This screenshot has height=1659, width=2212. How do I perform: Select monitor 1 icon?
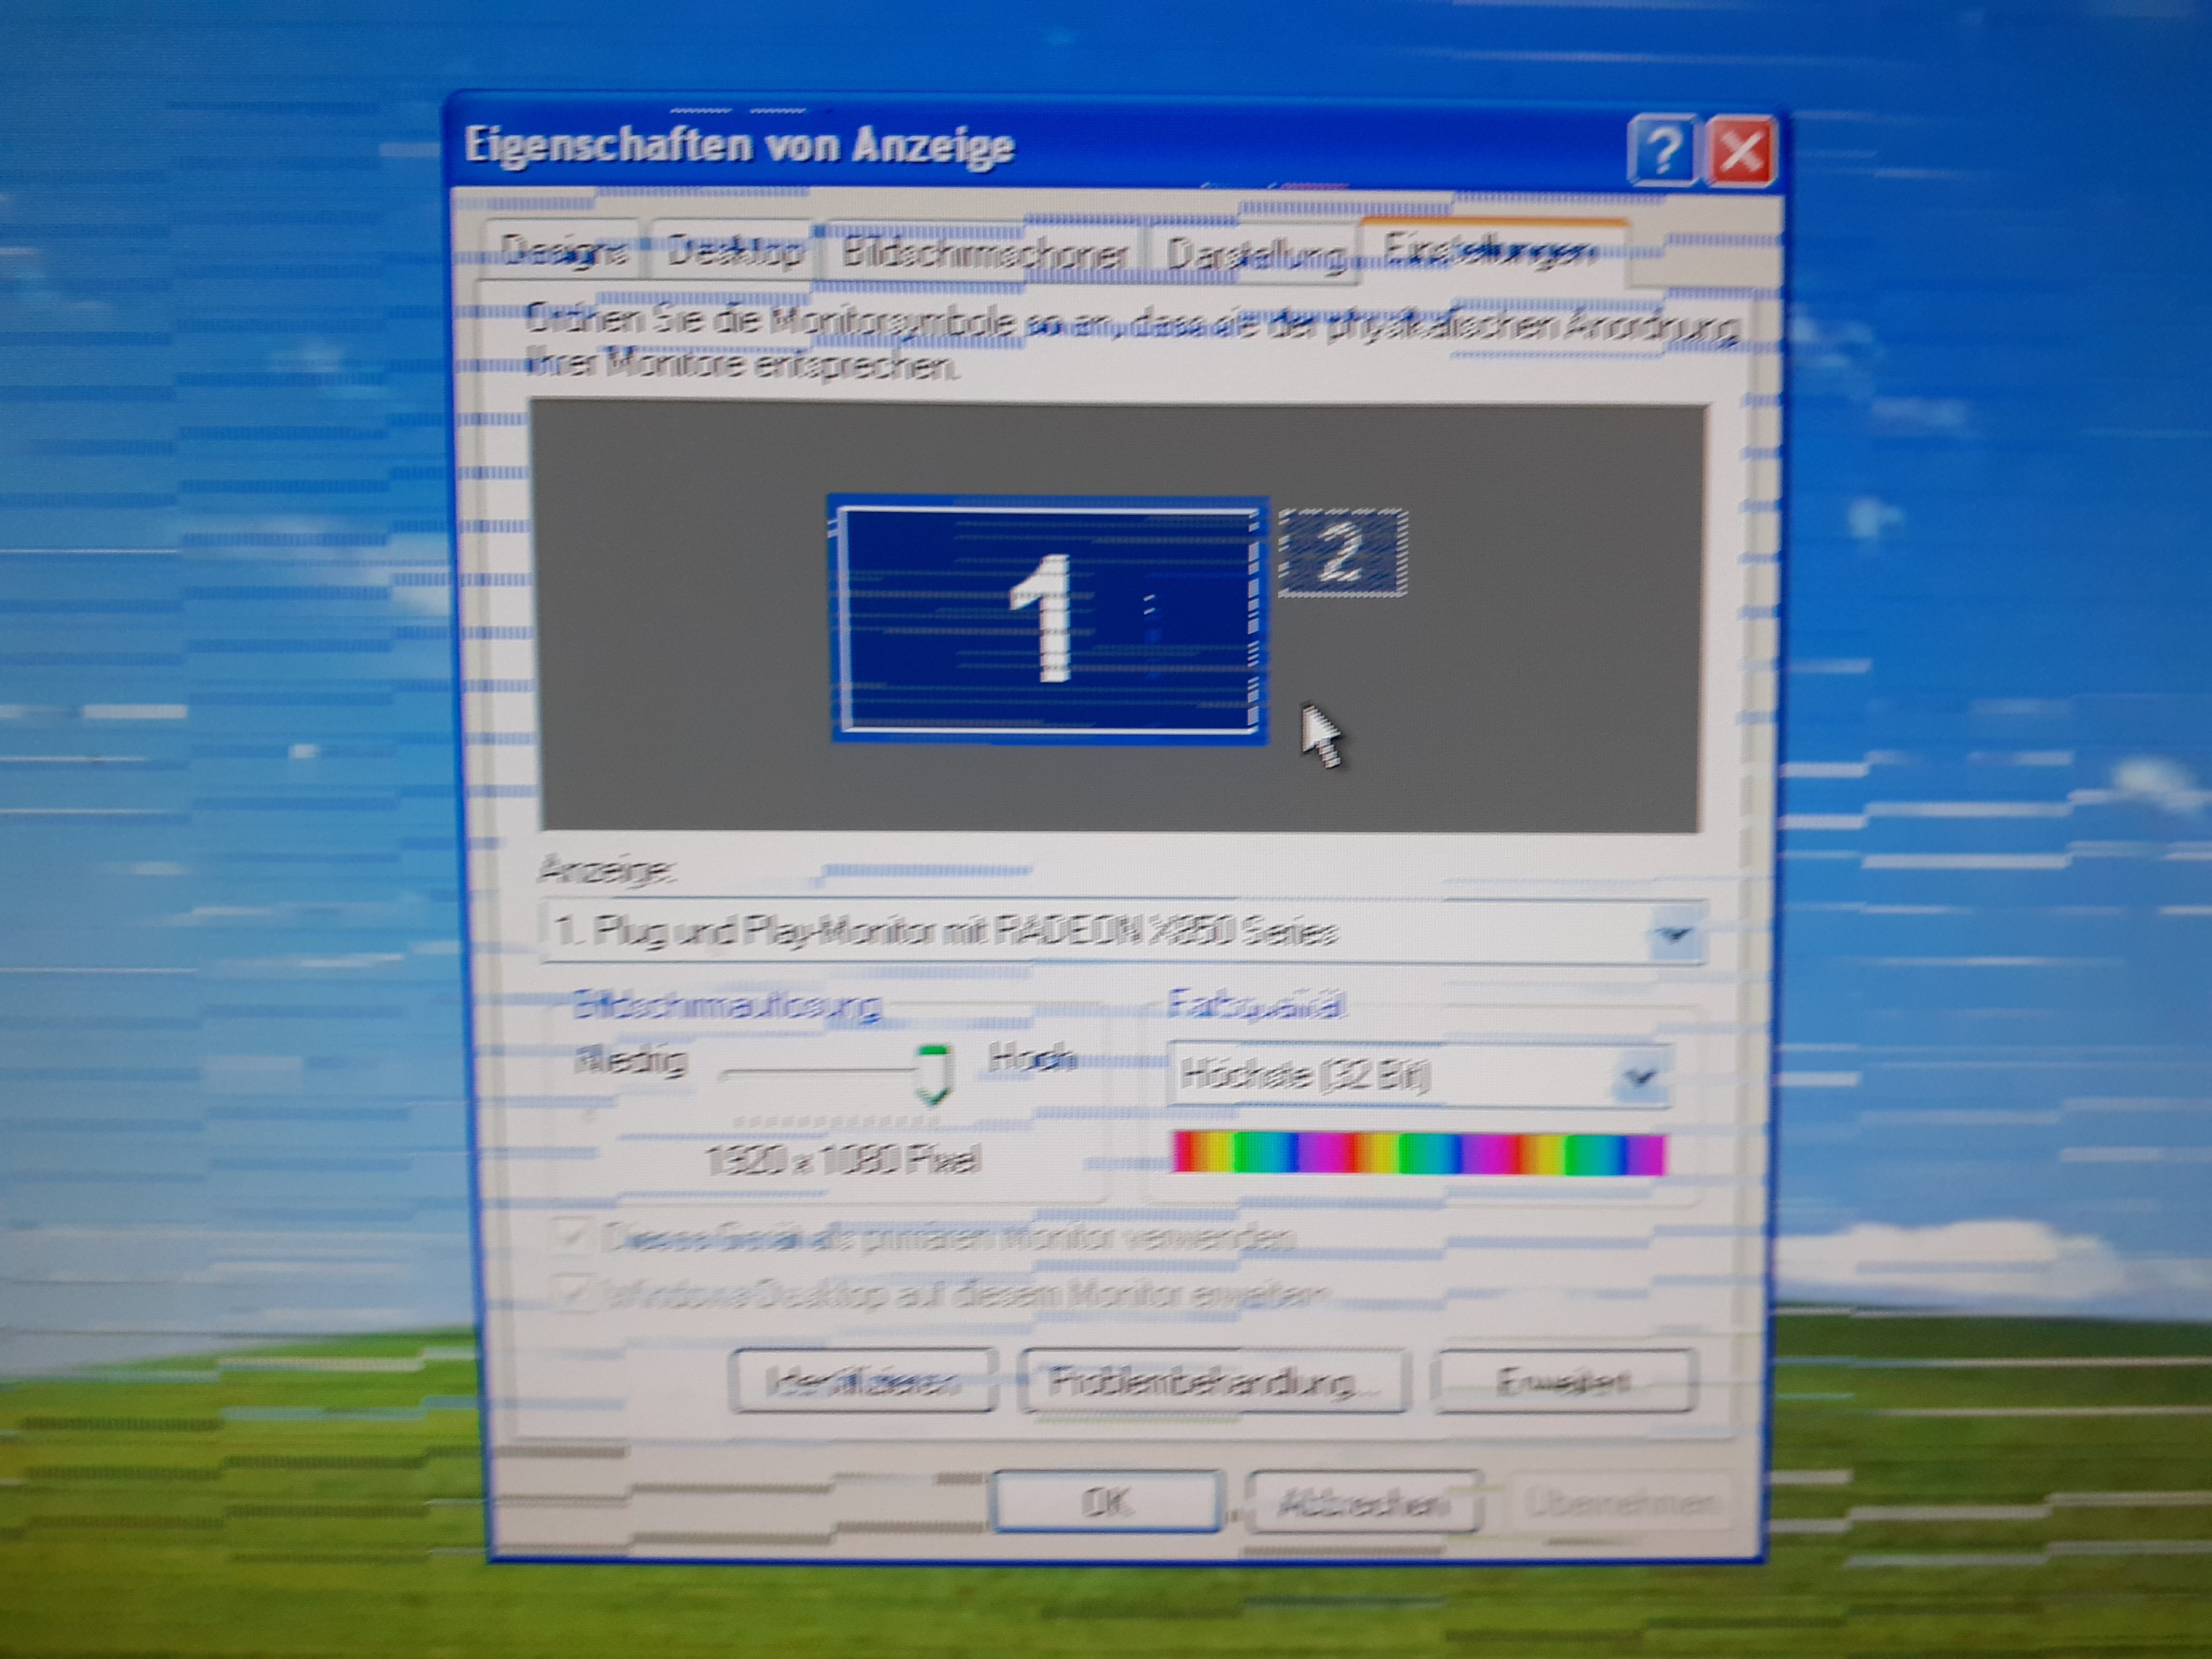click(x=1048, y=620)
